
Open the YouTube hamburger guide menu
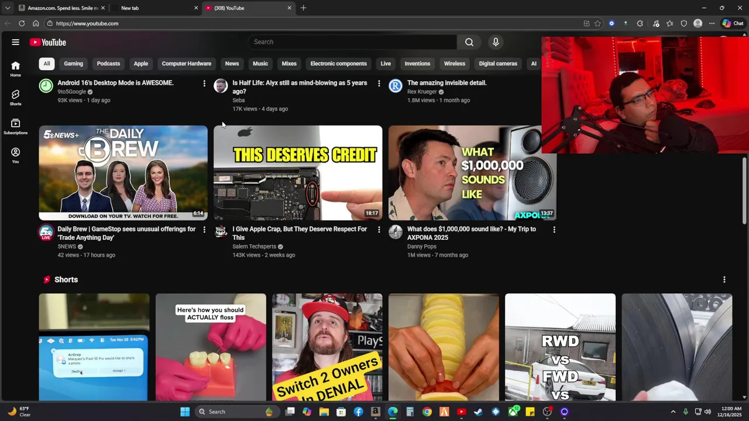[x=16, y=42]
